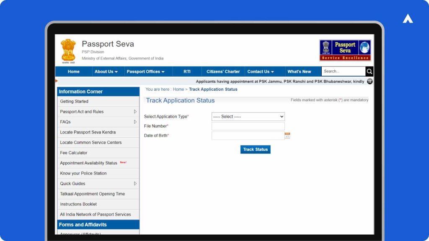
Task: Open the Fee Calculator link
Action: (74, 152)
